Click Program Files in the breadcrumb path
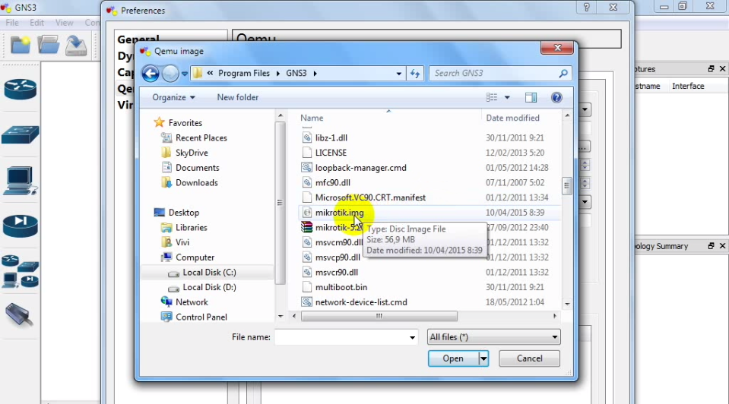This screenshot has width=729, height=404. pos(243,74)
